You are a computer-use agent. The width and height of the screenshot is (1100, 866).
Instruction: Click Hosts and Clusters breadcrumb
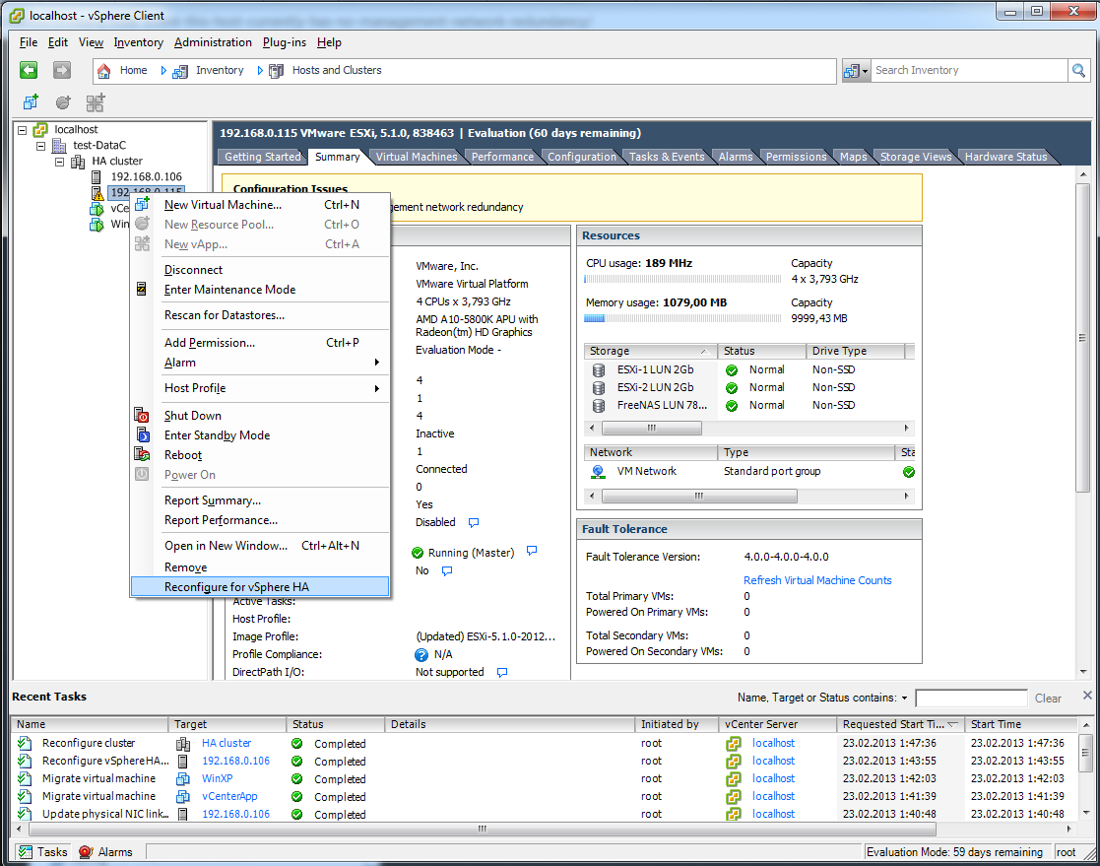tap(337, 70)
